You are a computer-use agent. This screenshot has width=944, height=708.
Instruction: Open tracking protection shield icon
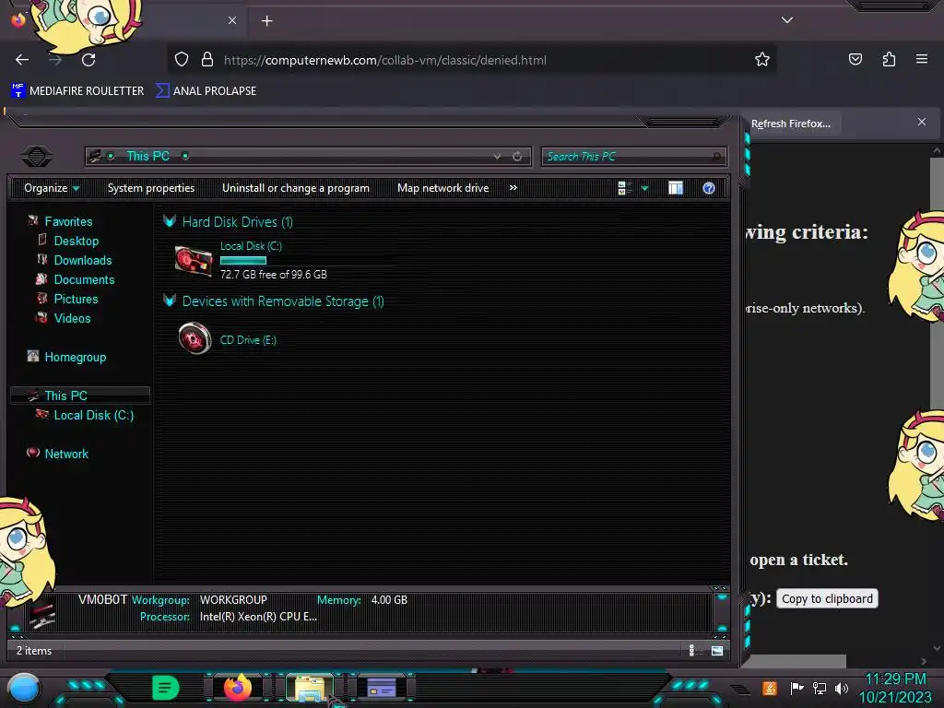182,59
